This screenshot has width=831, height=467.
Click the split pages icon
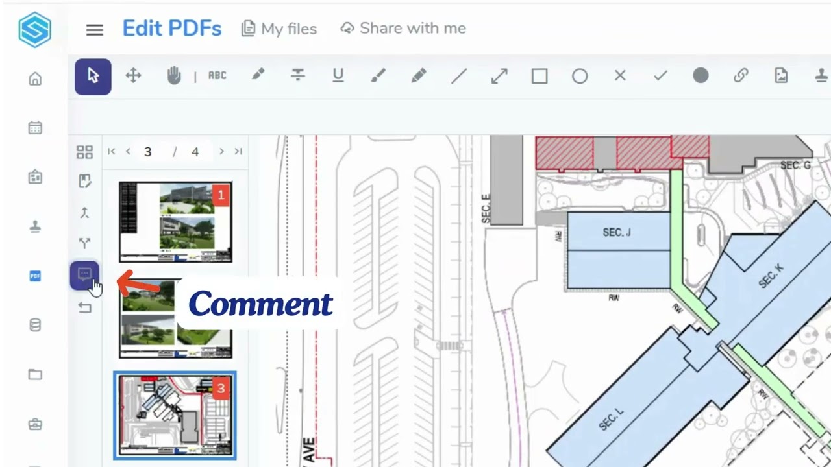(84, 243)
